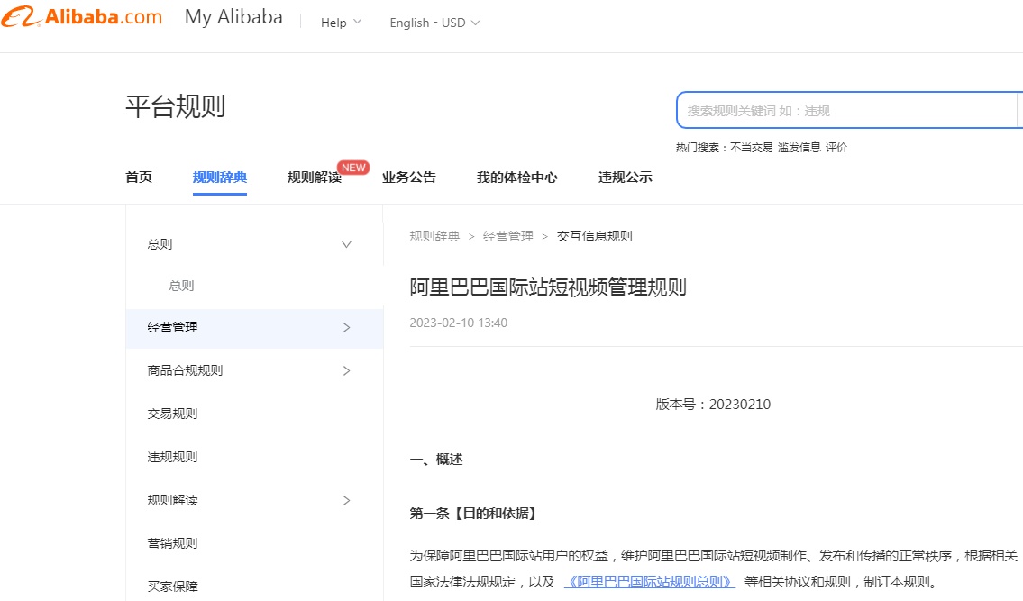The image size is (1023, 601).
Task: Click hot search term 不当交易
Action: pyautogui.click(x=751, y=148)
